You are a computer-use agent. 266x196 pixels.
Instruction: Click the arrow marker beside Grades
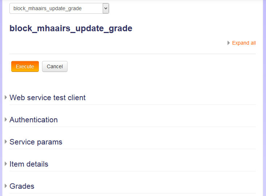[6, 186]
